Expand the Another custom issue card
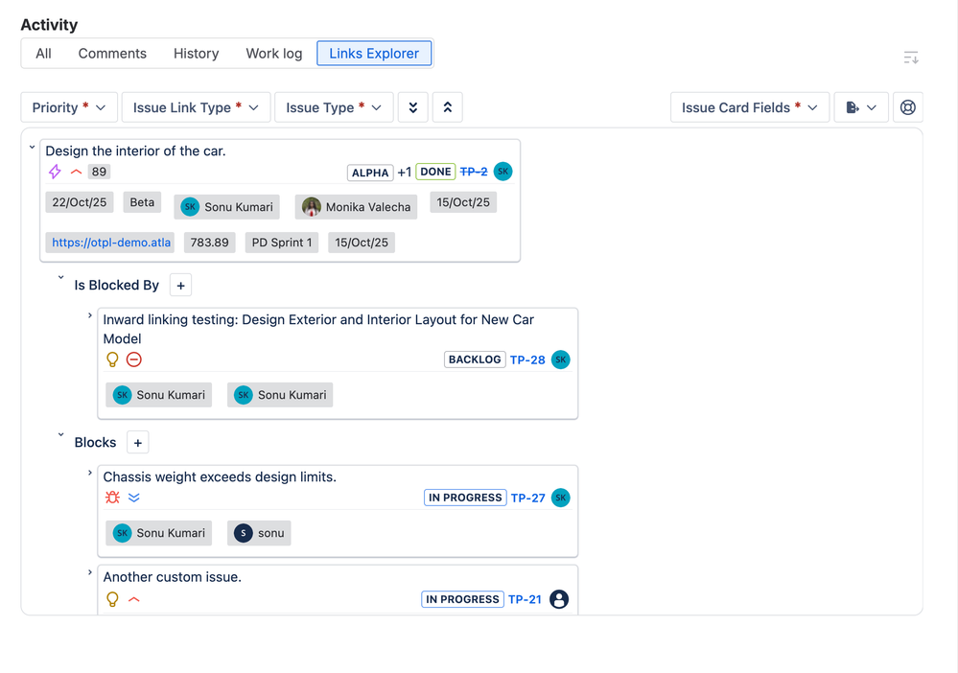Screen dimensions: 958x673 [x=90, y=573]
